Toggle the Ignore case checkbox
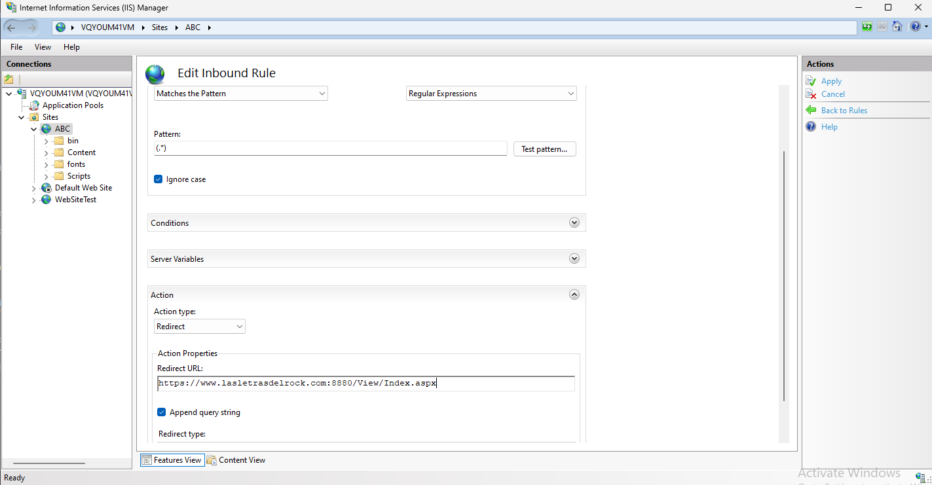This screenshot has height=485, width=932. point(158,179)
